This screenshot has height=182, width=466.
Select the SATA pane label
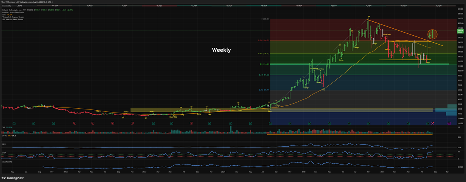coord(4,153)
